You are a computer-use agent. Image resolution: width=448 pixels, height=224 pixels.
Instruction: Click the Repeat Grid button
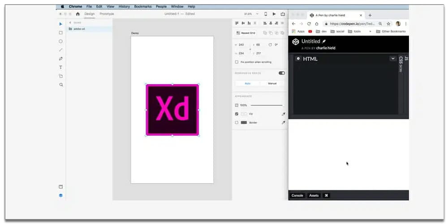pyautogui.click(x=246, y=33)
